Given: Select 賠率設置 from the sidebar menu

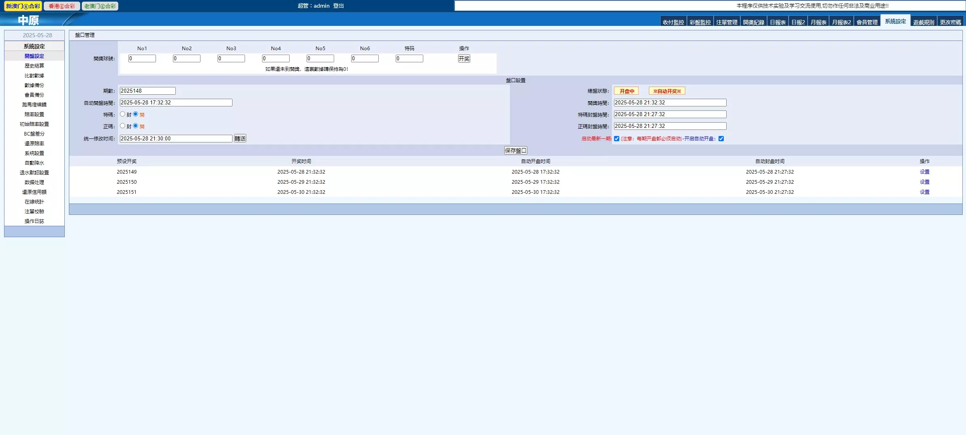Looking at the screenshot, I should [34, 115].
